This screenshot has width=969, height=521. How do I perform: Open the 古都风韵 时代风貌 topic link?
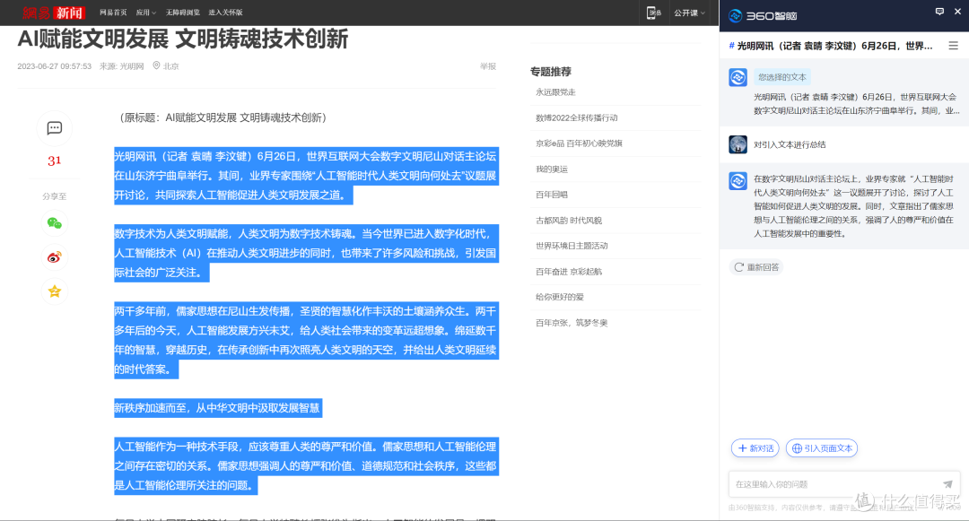[x=569, y=221]
